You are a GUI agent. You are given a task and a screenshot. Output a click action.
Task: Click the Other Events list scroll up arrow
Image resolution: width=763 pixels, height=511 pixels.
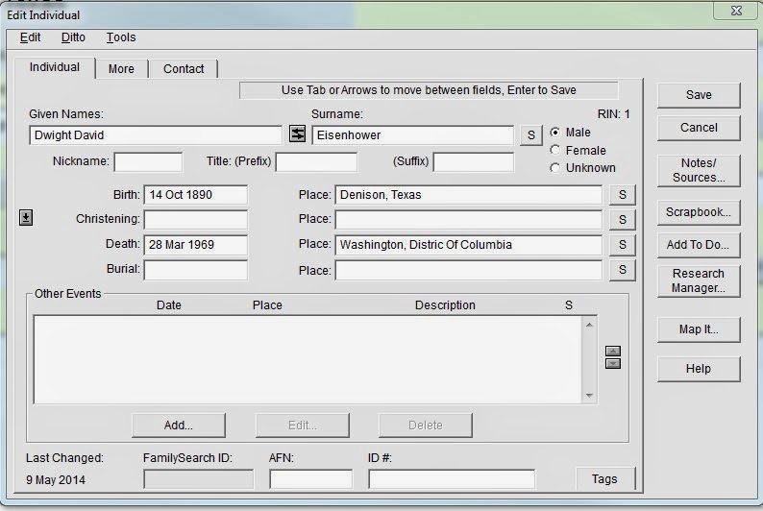[589, 325]
